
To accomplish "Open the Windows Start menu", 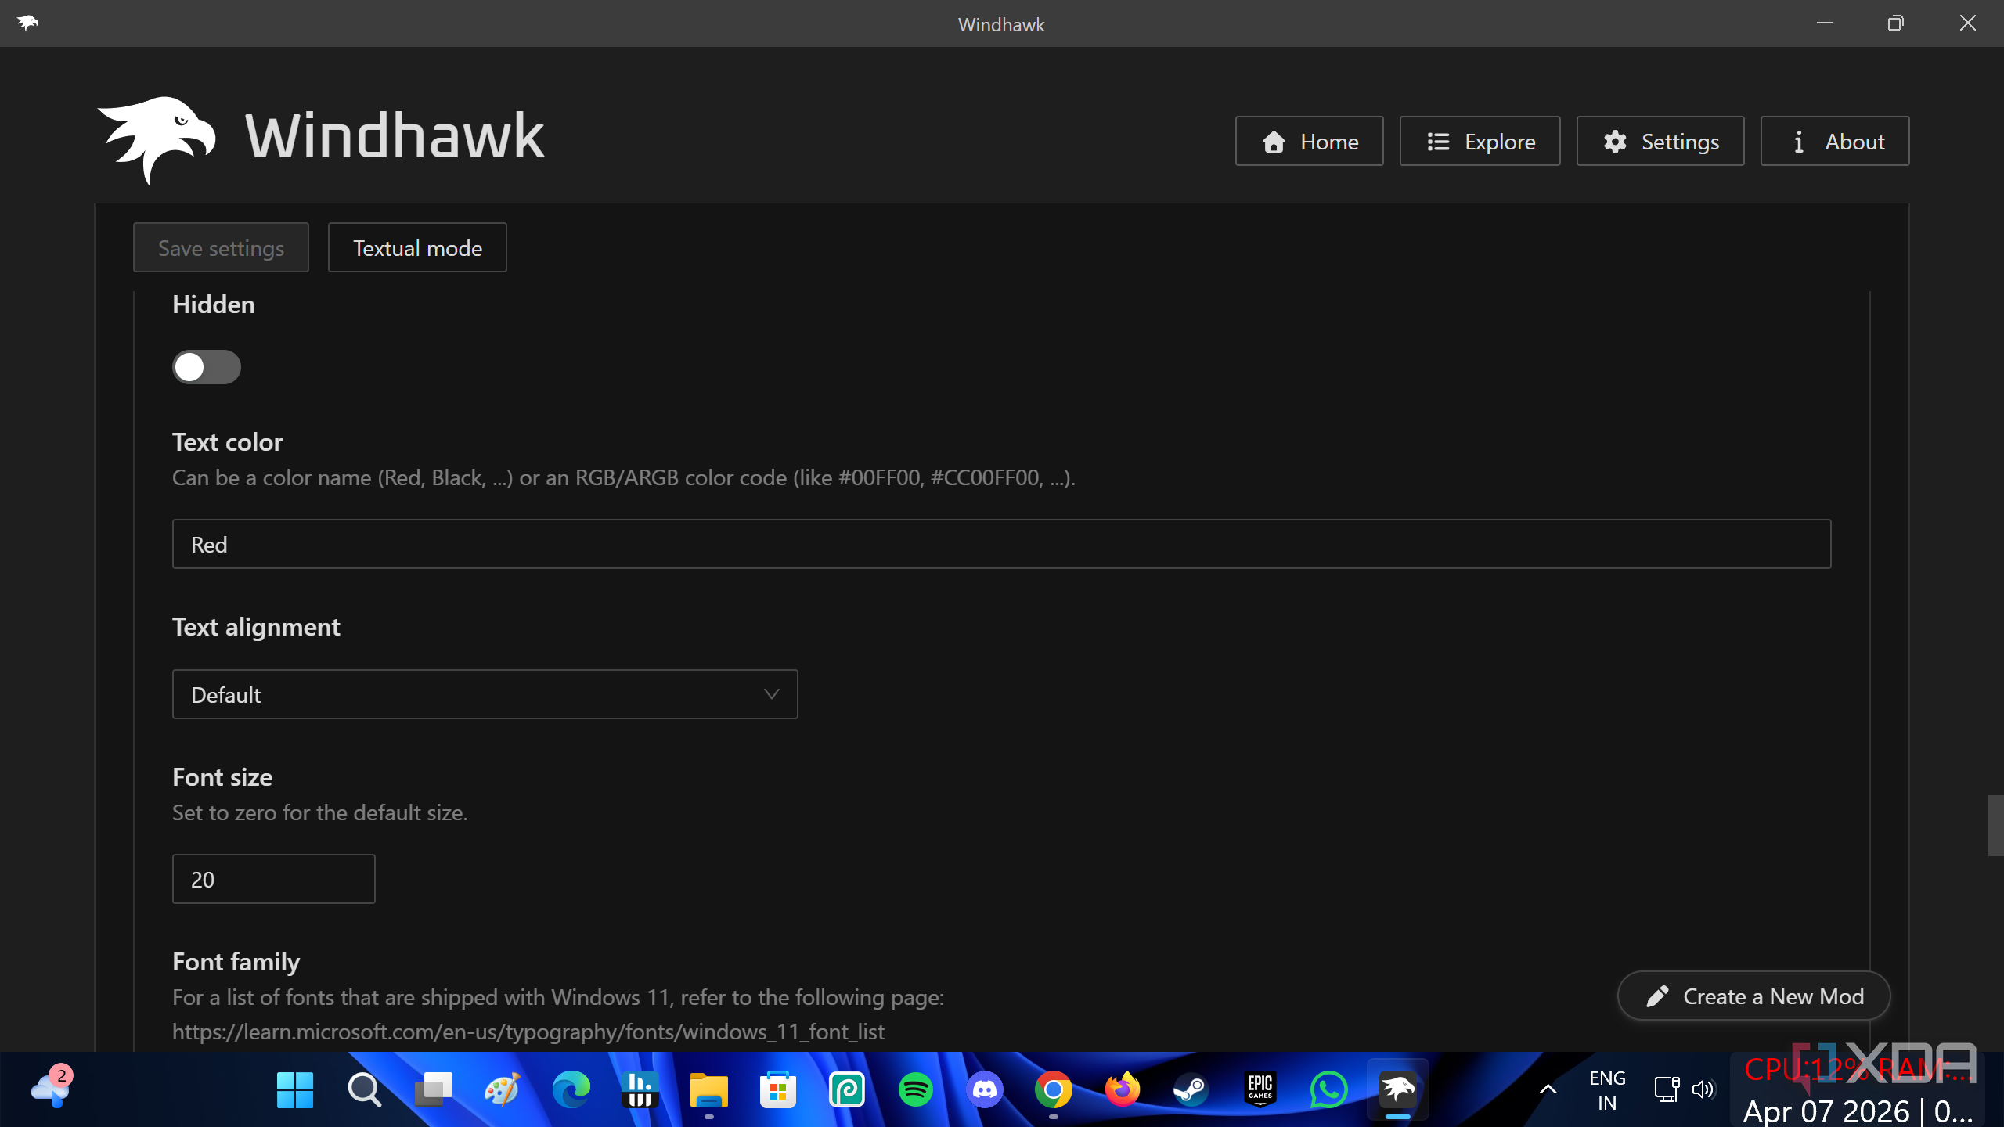I will [295, 1089].
